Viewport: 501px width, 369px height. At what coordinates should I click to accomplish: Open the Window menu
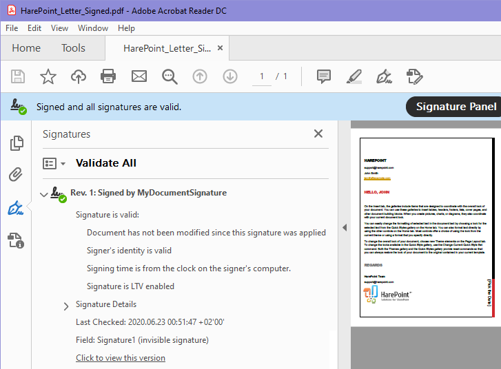pyautogui.click(x=93, y=28)
